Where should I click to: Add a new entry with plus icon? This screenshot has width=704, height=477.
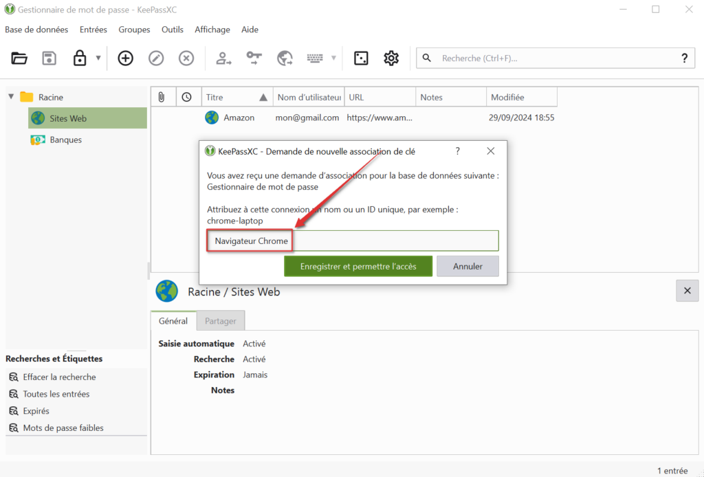(x=125, y=58)
